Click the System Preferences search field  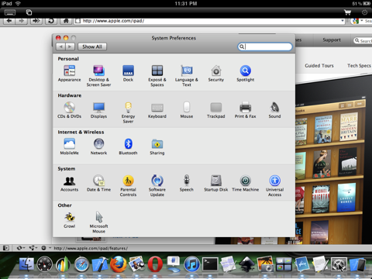pos(265,46)
